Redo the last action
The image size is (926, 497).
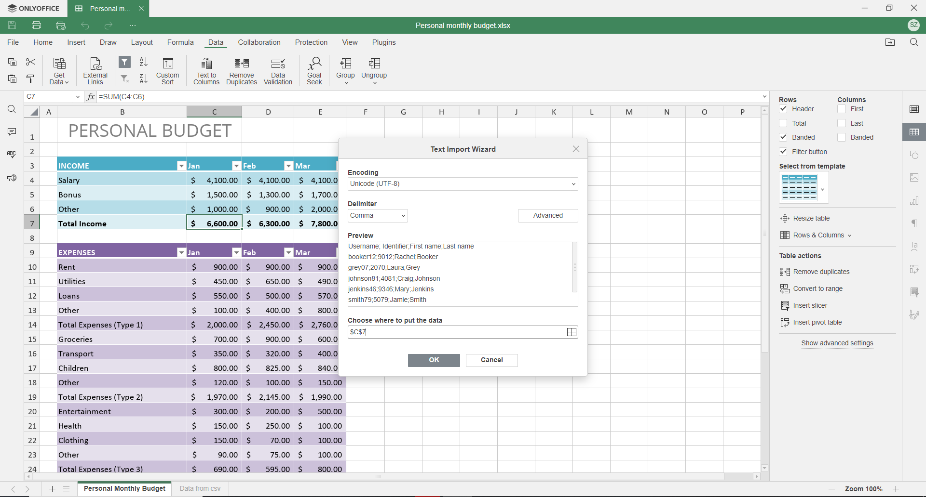(x=109, y=26)
